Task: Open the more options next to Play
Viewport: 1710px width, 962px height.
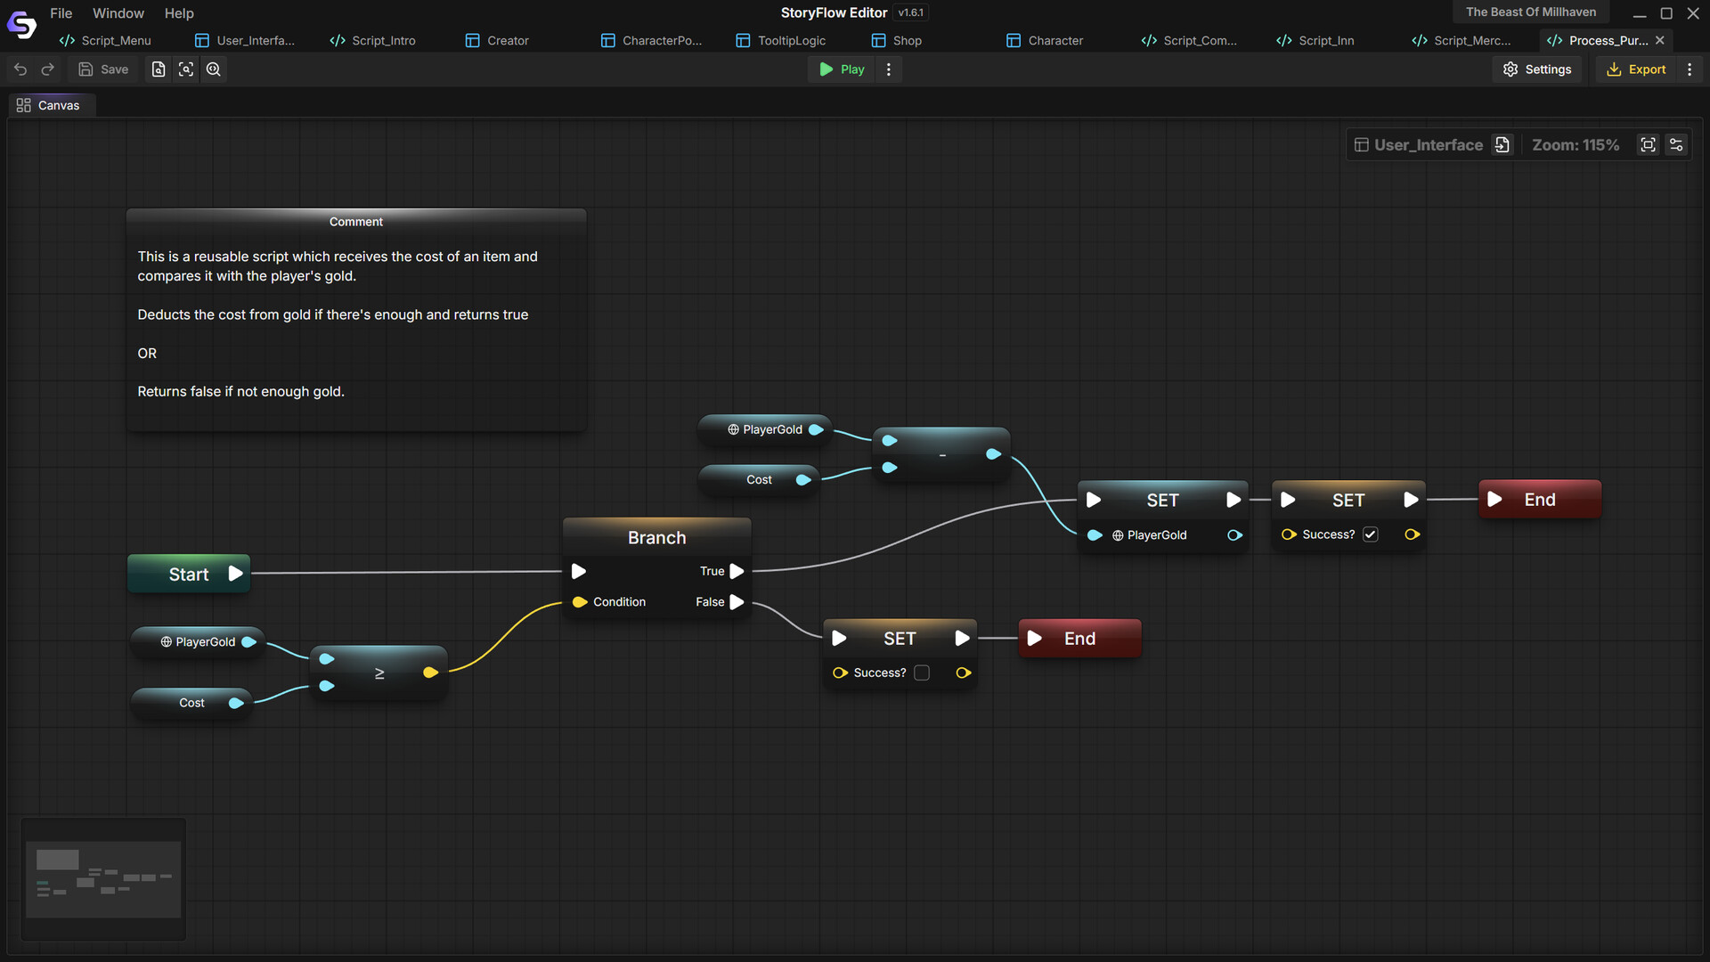Action: click(889, 69)
